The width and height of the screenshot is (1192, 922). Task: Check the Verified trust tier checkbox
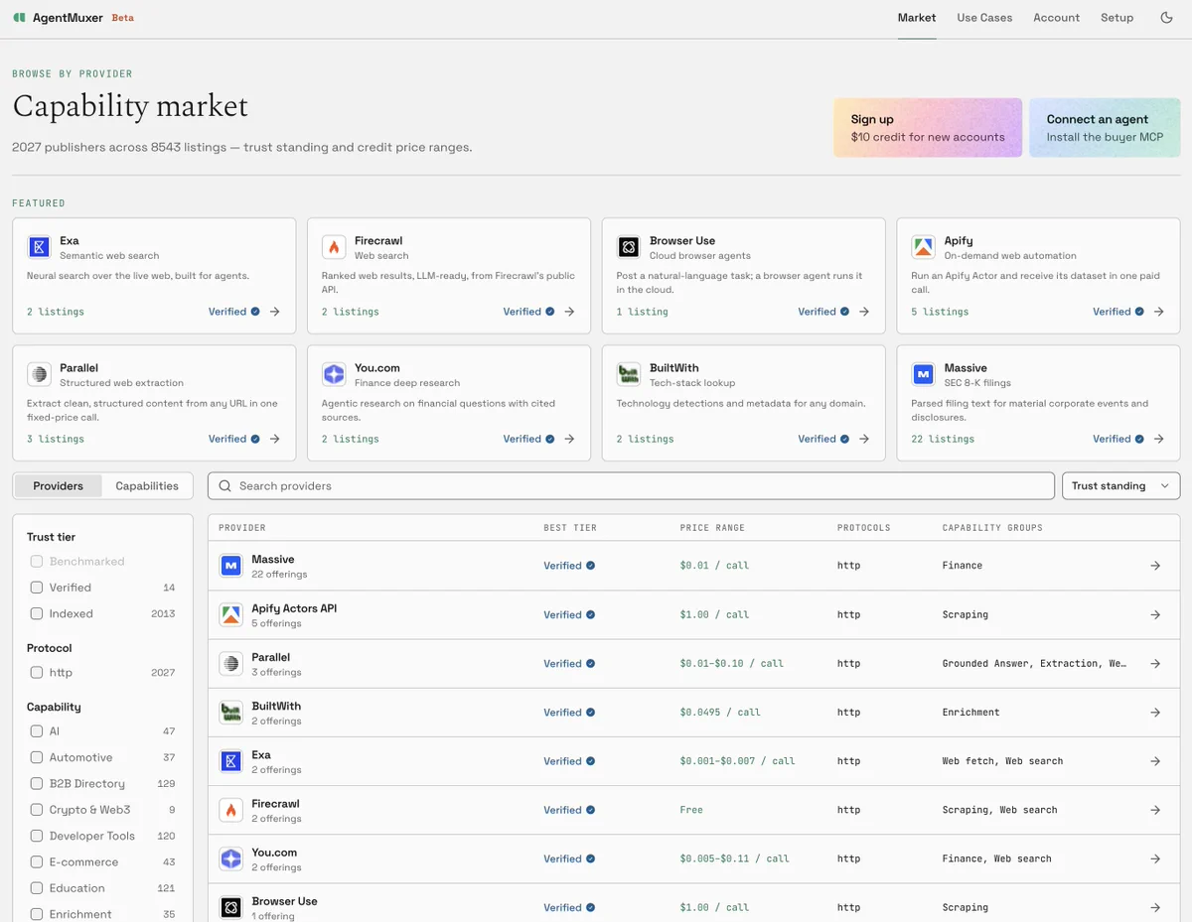click(37, 588)
